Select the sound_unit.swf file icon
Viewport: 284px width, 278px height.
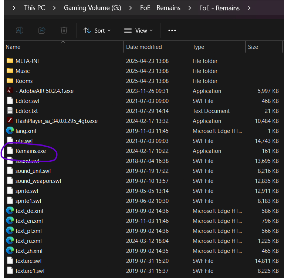10,170
